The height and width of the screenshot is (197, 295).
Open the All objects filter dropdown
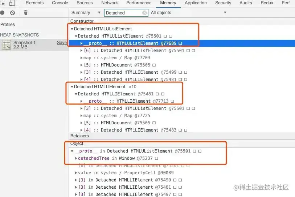tap(188, 13)
